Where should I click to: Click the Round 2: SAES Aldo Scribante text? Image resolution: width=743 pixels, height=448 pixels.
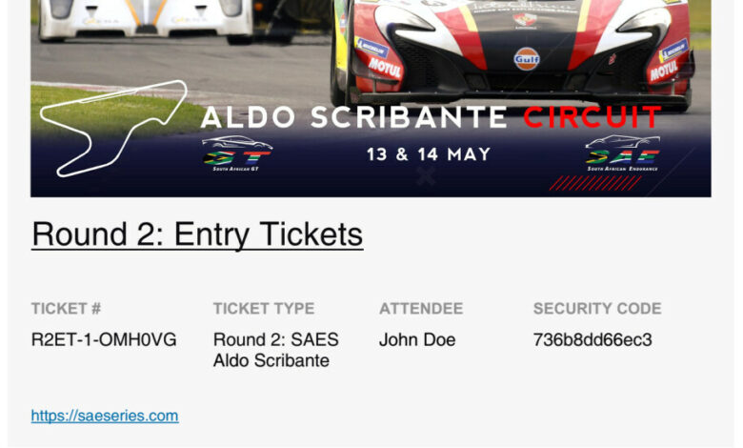(x=275, y=350)
